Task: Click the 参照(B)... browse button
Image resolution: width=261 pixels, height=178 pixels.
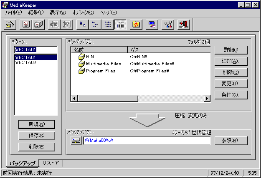Action: coord(231,141)
